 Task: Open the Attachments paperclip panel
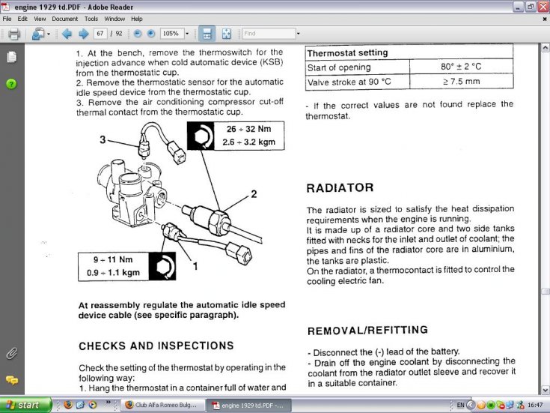click(11, 353)
